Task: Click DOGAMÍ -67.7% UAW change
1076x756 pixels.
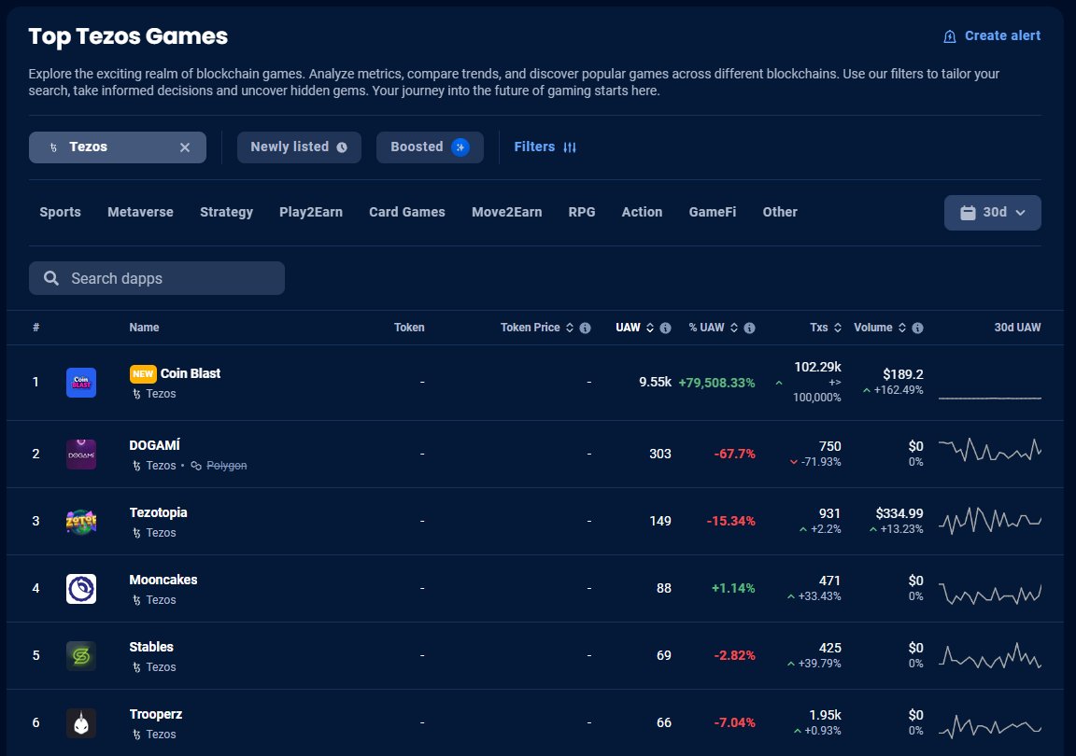Action: click(x=734, y=455)
